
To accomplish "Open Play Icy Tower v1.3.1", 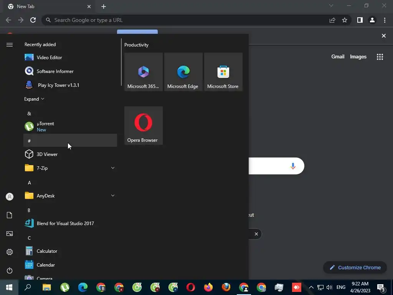I will click(x=70, y=85).
